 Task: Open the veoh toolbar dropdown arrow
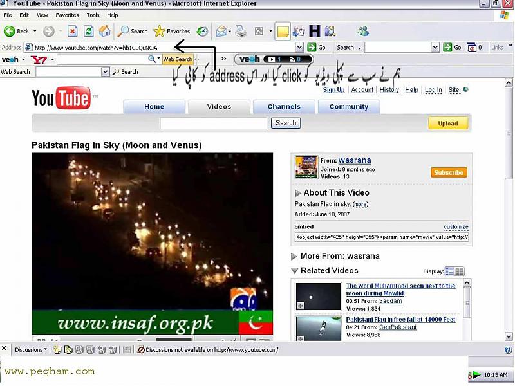pyautogui.click(x=23, y=60)
